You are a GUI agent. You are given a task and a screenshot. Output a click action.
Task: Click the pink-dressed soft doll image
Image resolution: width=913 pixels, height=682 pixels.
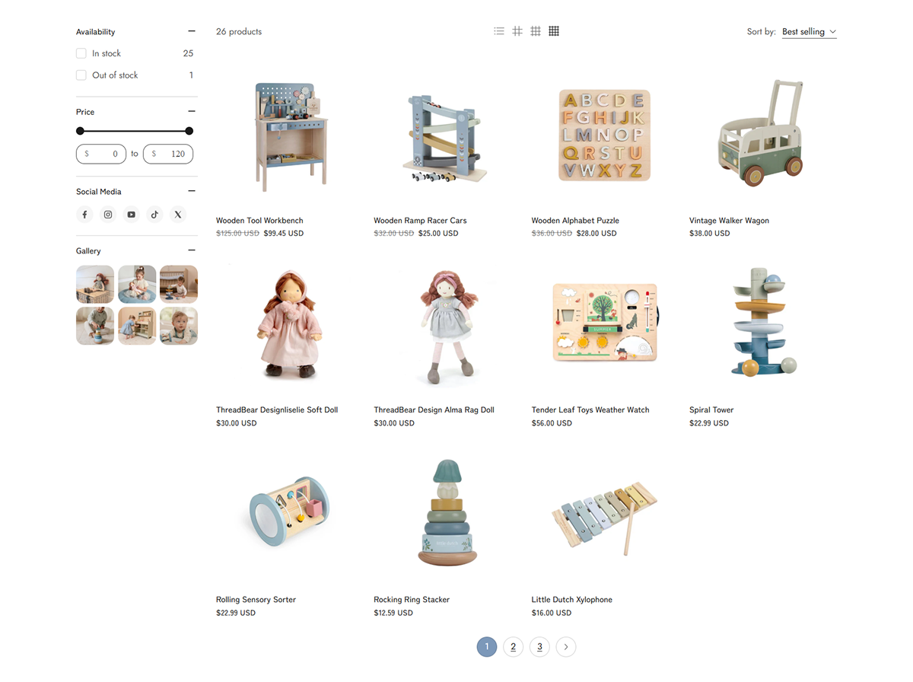pos(289,325)
